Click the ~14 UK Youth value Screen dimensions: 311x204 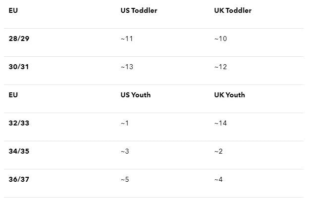[220, 123]
